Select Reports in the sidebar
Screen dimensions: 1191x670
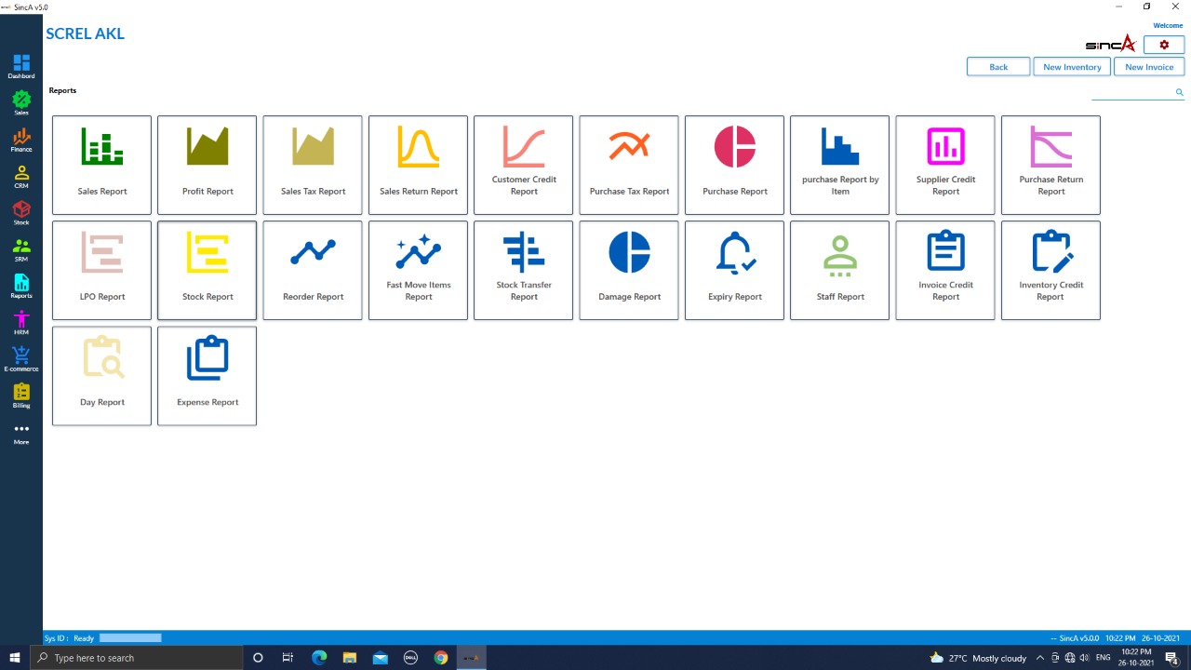click(x=21, y=287)
